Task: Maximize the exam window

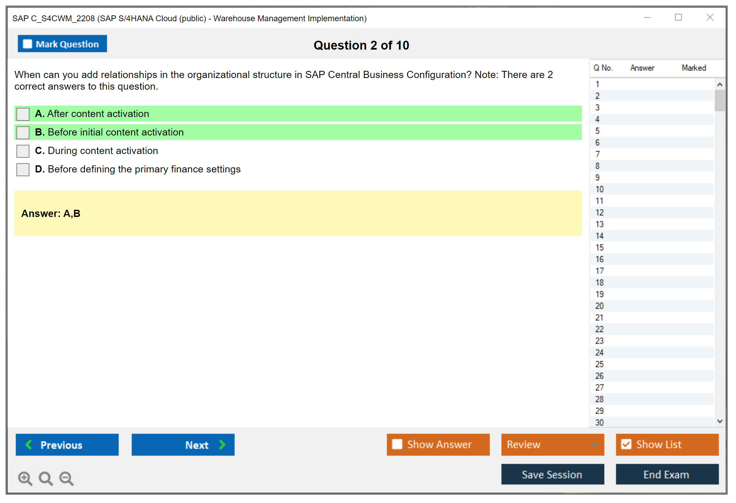Action: (678, 17)
